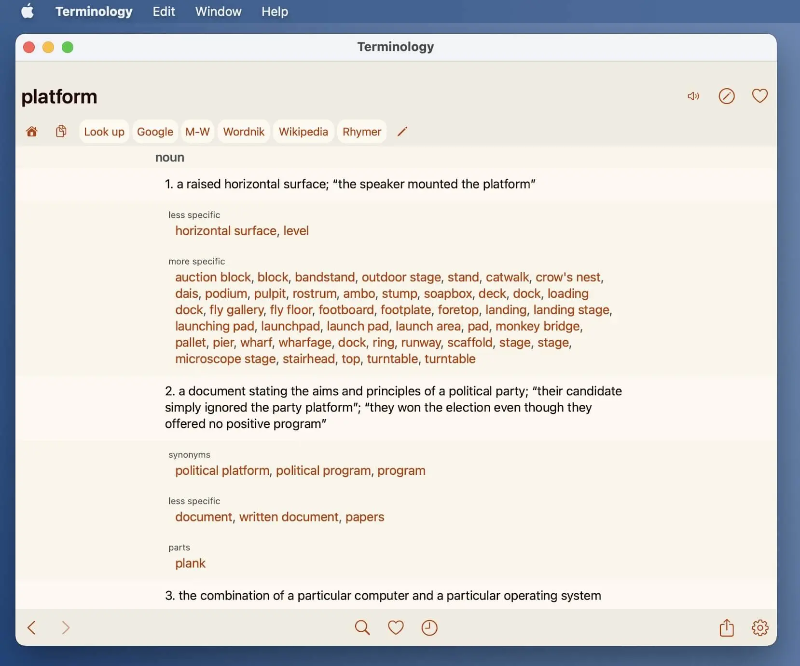Screen dimensions: 800x666
Task: Look up the term on Wikipedia
Action: pyautogui.click(x=303, y=132)
